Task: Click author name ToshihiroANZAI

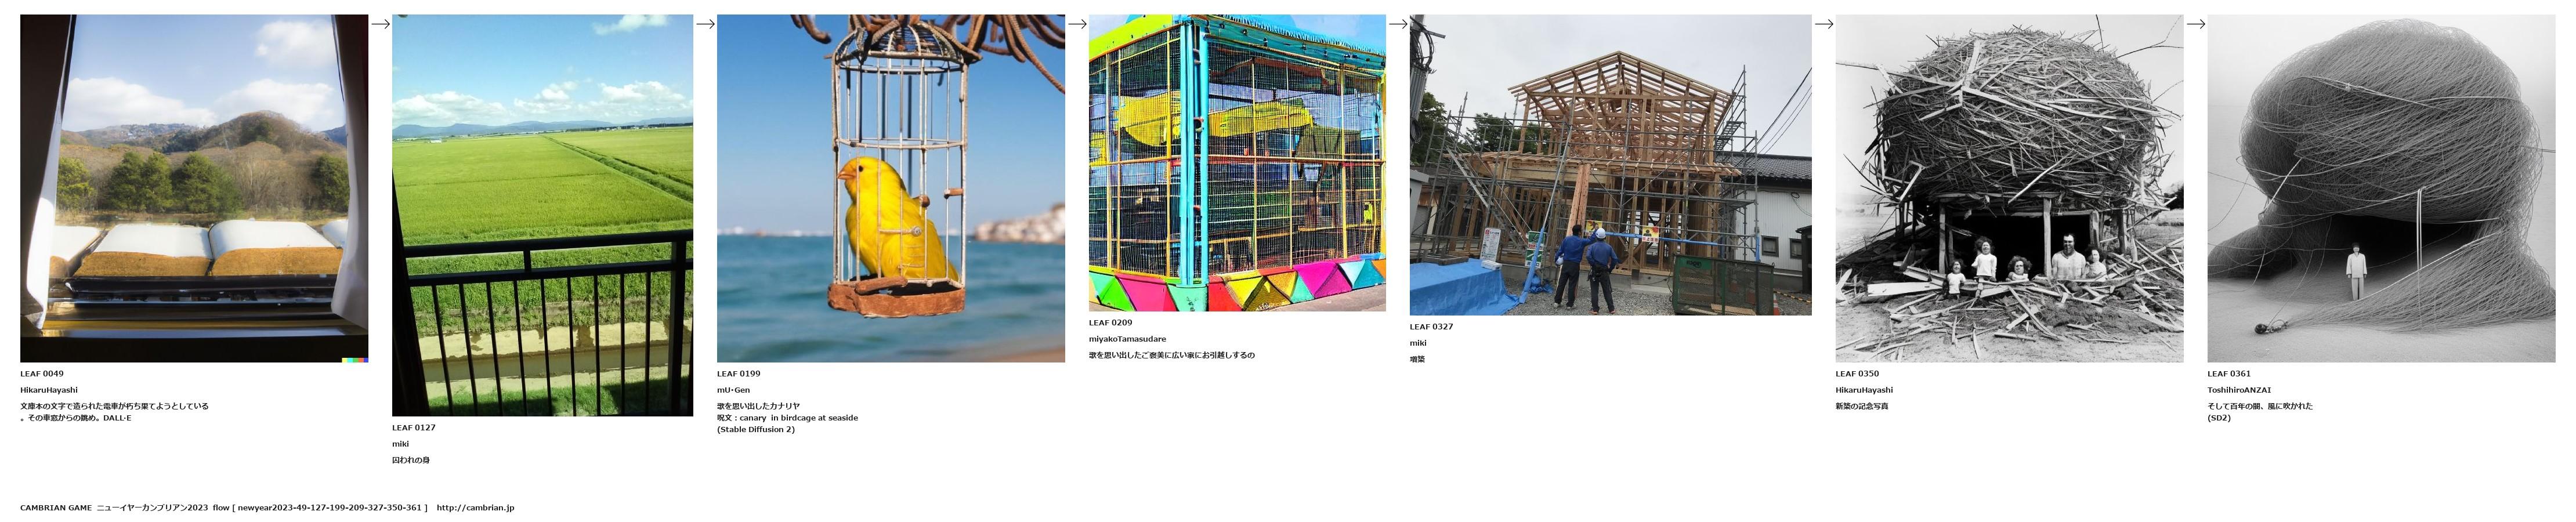Action: pos(2239,390)
